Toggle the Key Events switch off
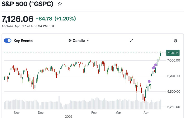 [8, 41]
